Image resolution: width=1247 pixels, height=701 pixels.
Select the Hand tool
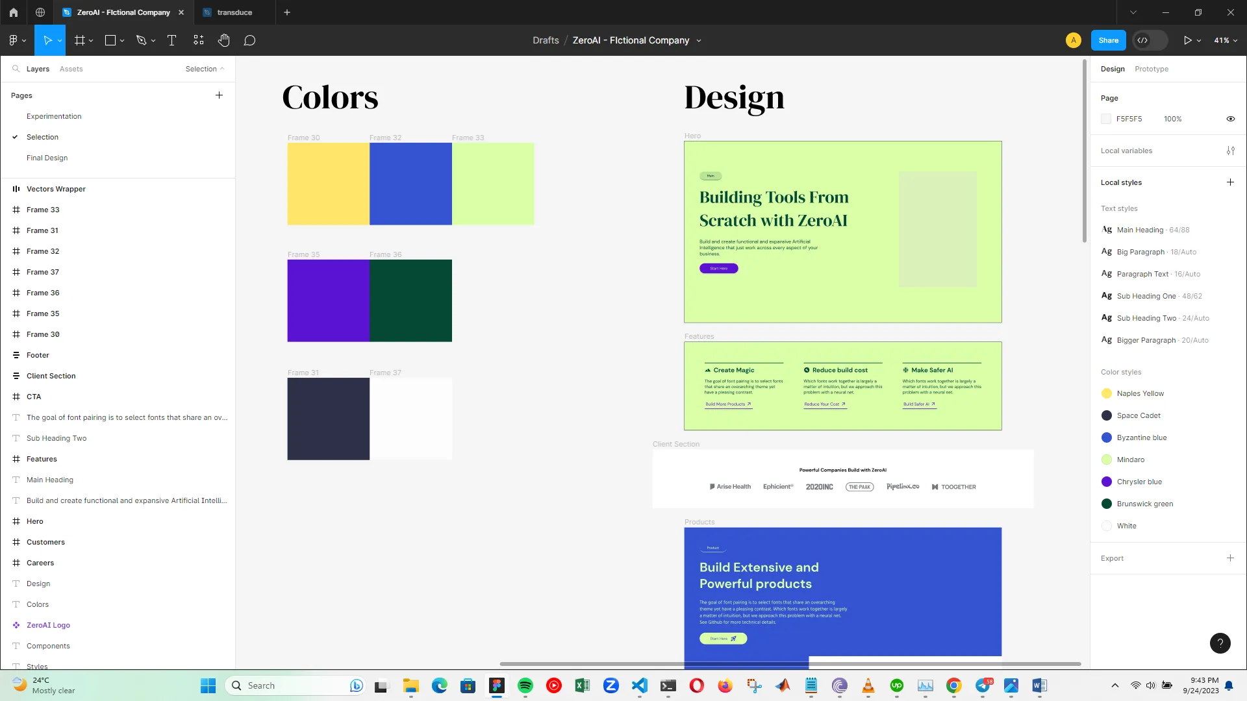(x=223, y=40)
